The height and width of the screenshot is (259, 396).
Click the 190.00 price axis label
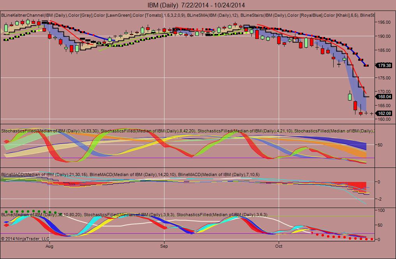click(x=384, y=36)
